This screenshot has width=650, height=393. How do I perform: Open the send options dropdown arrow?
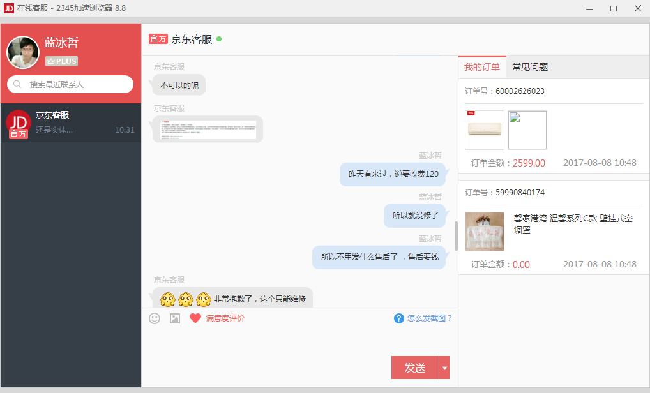tap(444, 367)
